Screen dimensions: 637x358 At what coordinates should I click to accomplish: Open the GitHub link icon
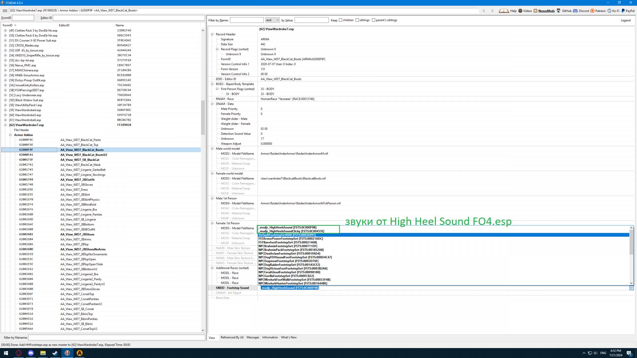click(559, 11)
